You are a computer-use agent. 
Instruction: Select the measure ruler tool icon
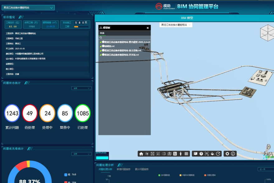[x=158, y=154]
